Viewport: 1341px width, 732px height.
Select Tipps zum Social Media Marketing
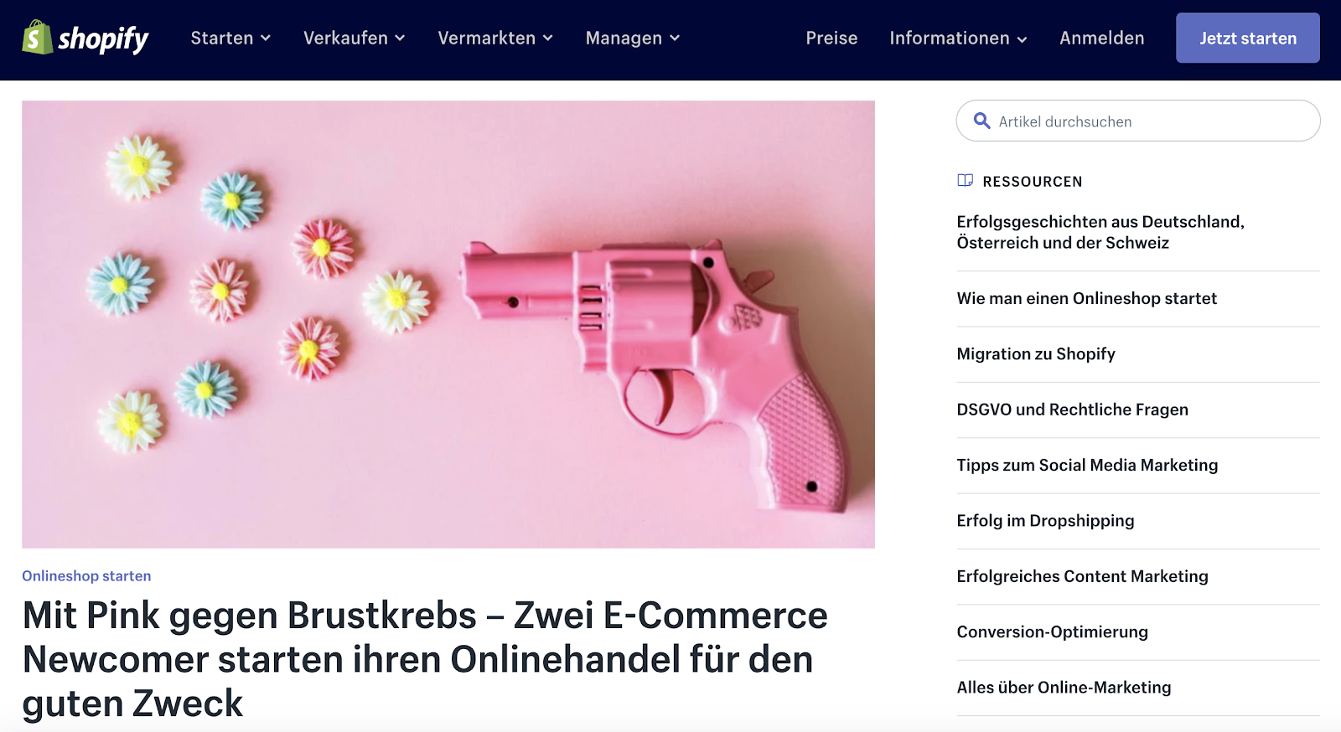tap(1087, 465)
